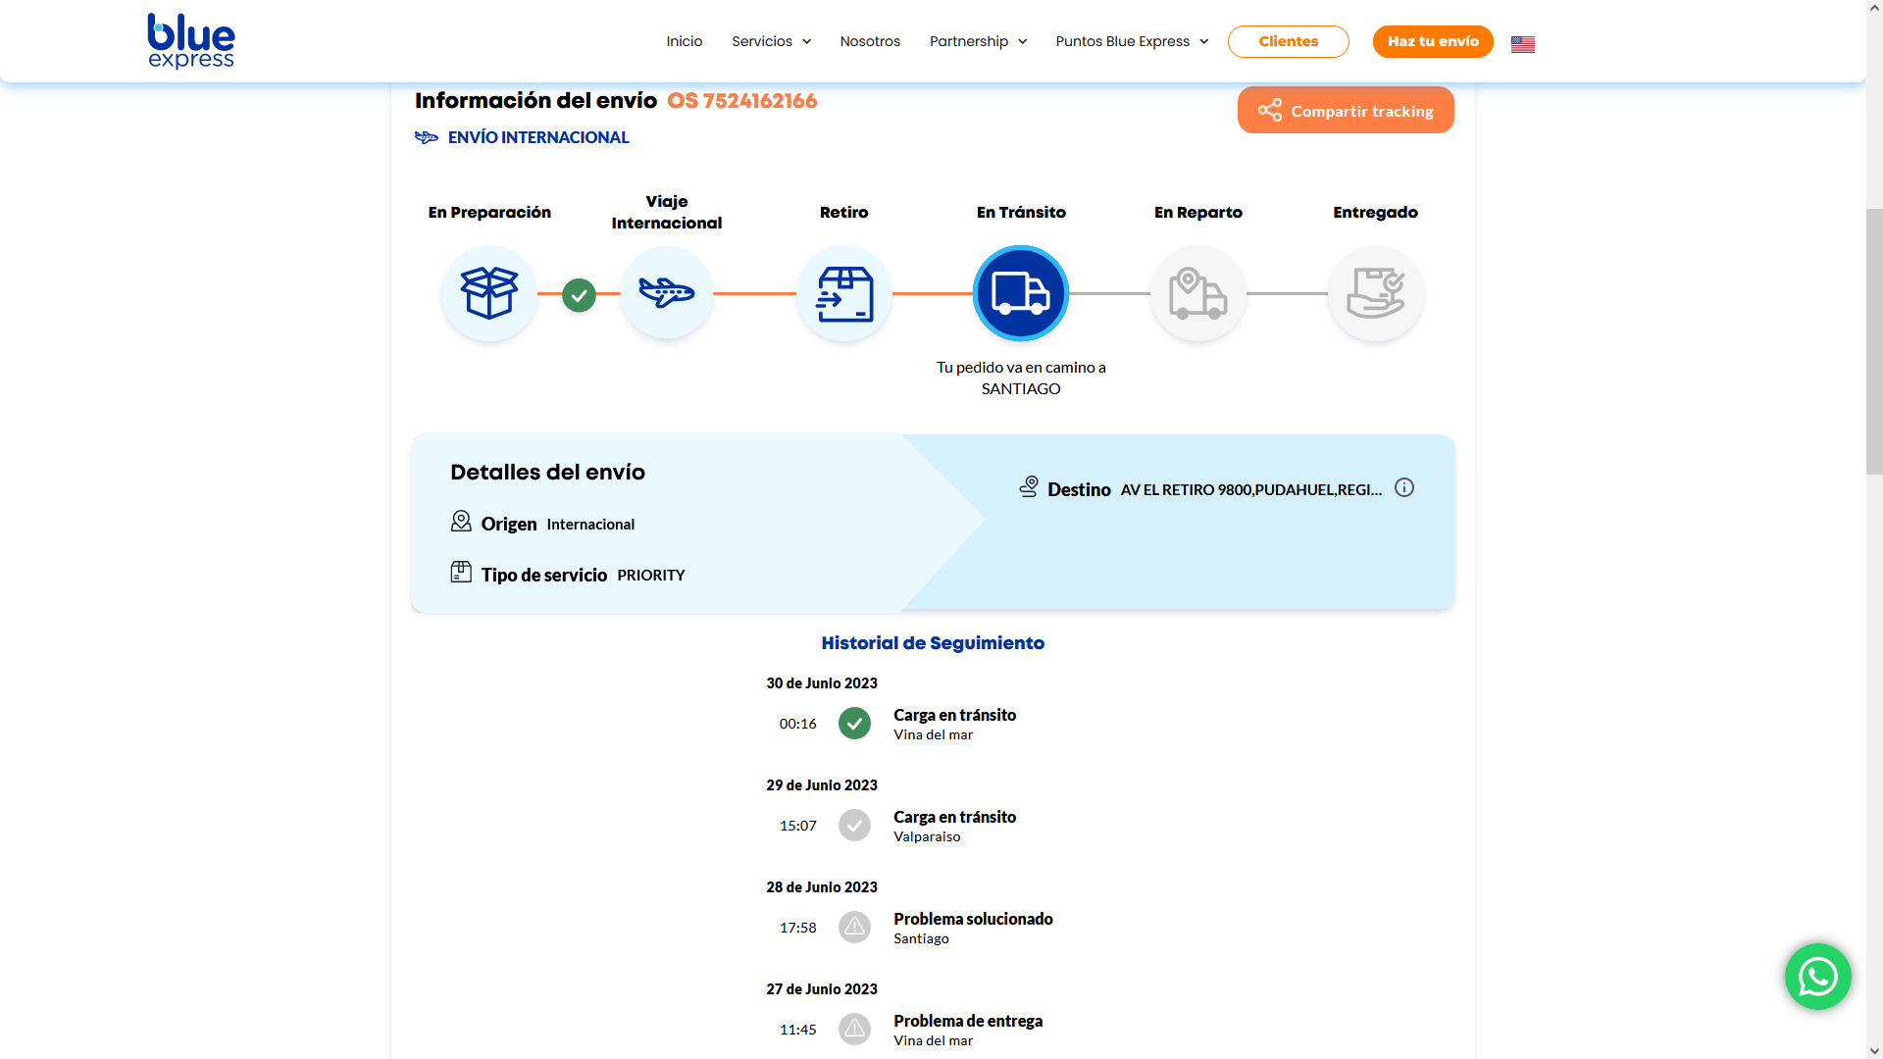Click the green checkmark for Carga en tránsito
Image resolution: width=1883 pixels, height=1059 pixels.
click(854, 723)
